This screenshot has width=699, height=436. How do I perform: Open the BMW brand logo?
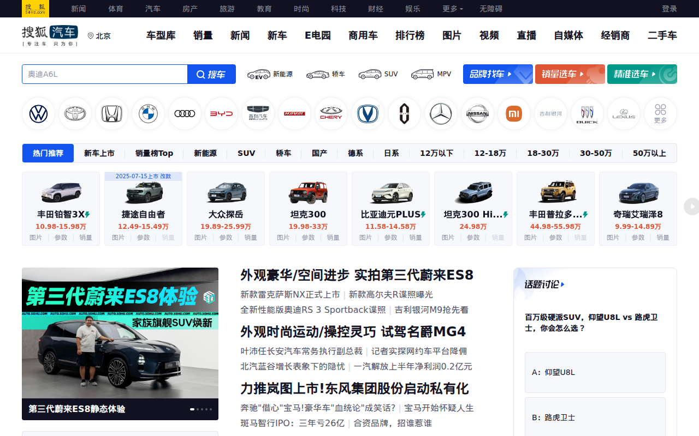pyautogui.click(x=149, y=114)
